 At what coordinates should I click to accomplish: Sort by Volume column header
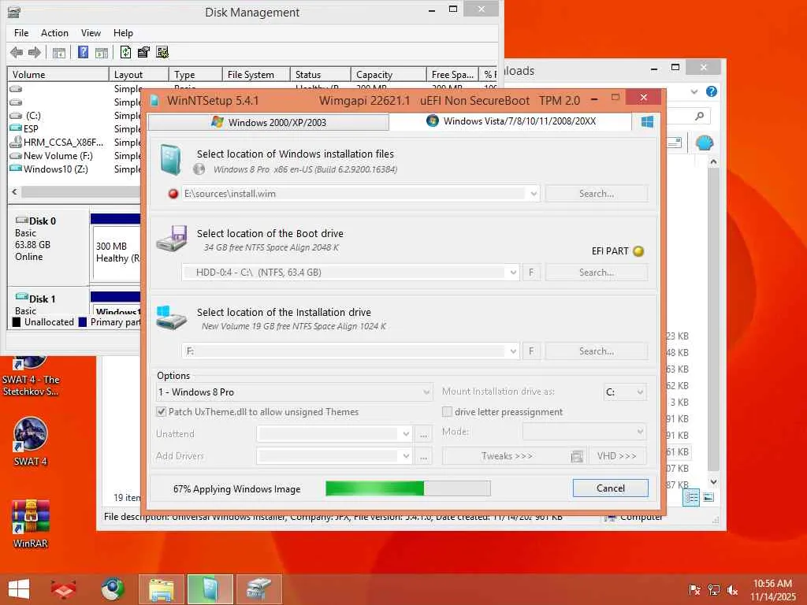point(58,75)
